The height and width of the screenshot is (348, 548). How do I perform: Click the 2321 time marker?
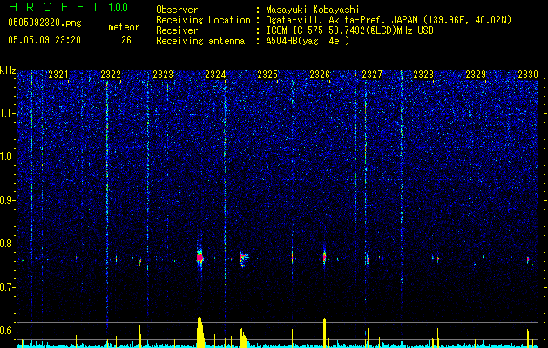pos(58,75)
